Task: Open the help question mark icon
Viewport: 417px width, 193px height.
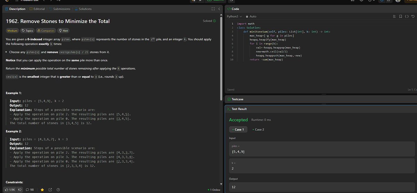Action: (58, 190)
